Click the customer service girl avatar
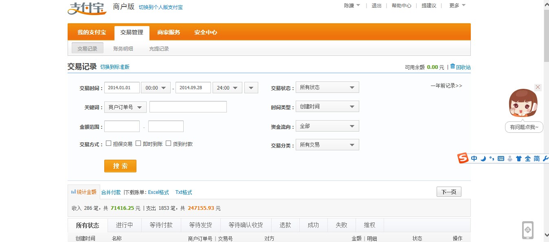 pos(523,103)
